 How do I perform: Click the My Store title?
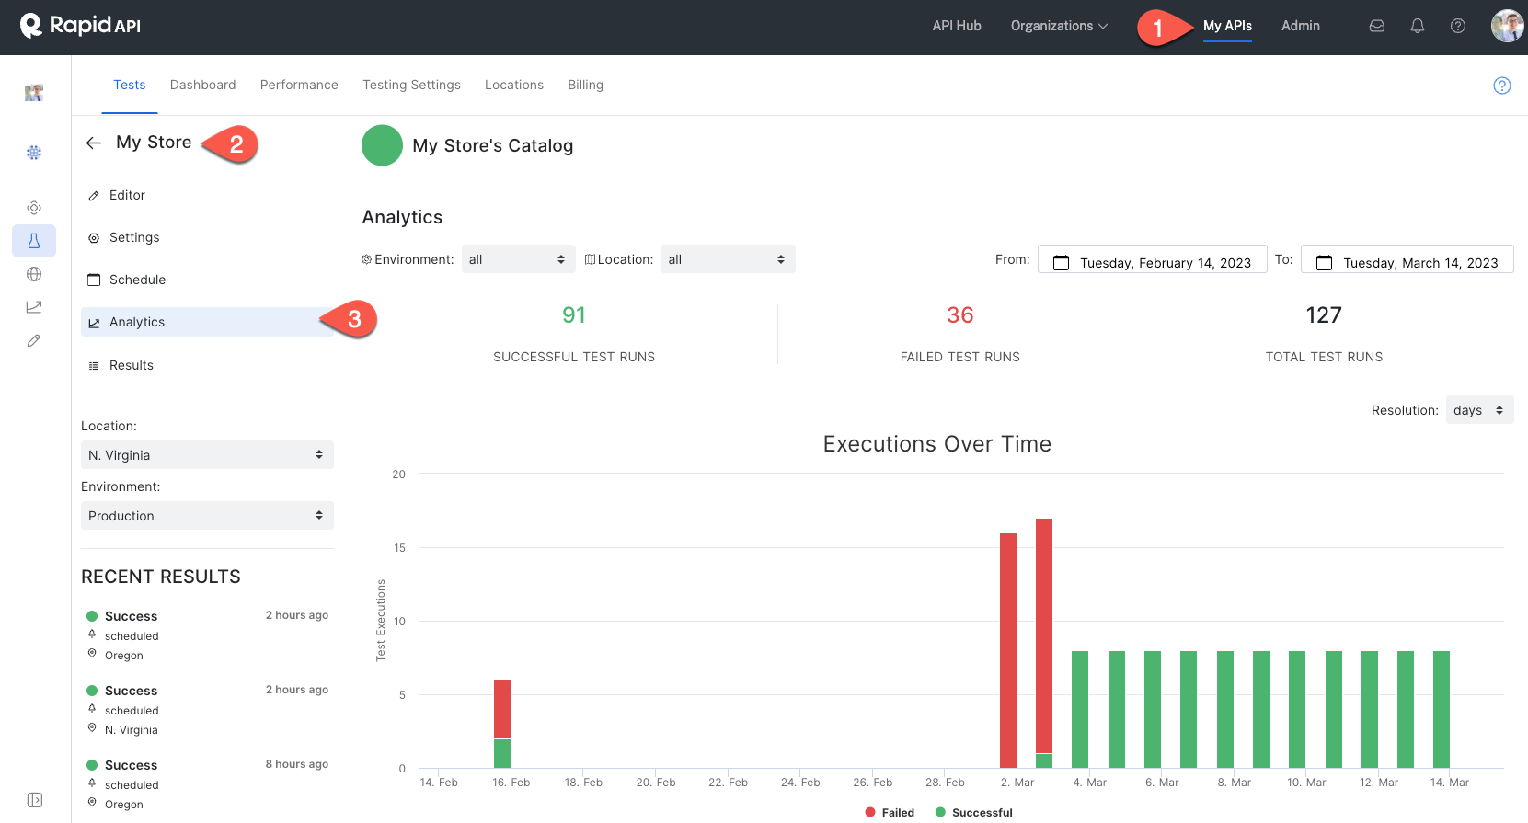pyautogui.click(x=154, y=143)
